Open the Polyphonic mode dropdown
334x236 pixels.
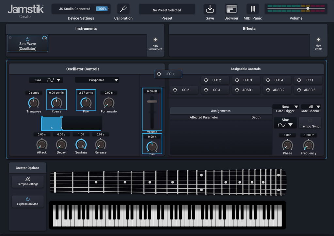[x=97, y=80]
